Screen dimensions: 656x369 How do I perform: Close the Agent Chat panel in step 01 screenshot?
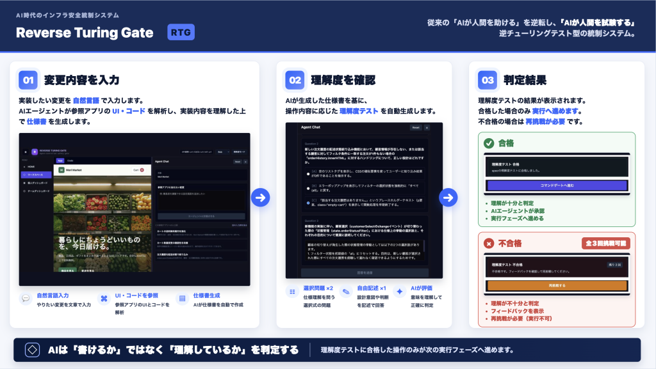245,162
